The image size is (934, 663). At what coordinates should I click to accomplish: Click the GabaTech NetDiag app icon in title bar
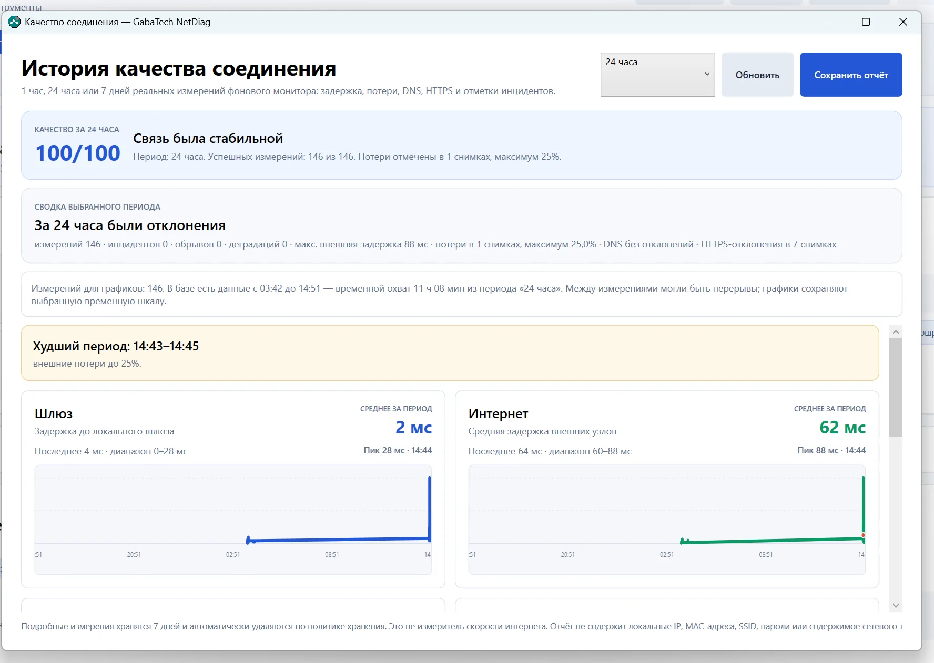click(14, 22)
